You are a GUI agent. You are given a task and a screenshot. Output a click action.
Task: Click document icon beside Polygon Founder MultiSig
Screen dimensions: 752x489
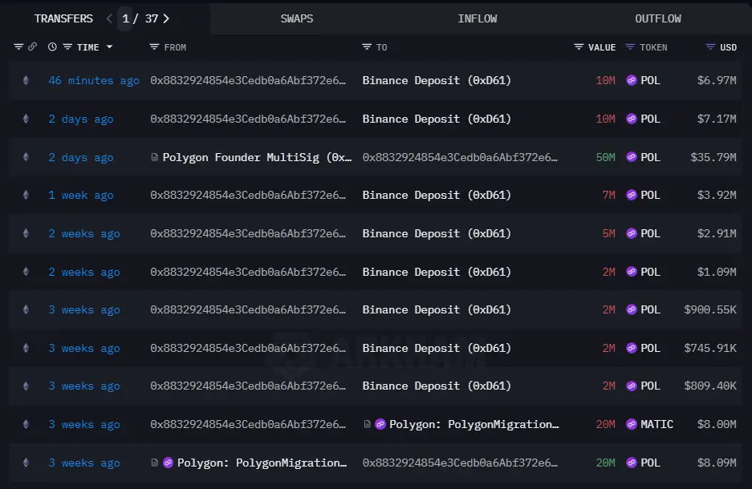[x=155, y=158]
